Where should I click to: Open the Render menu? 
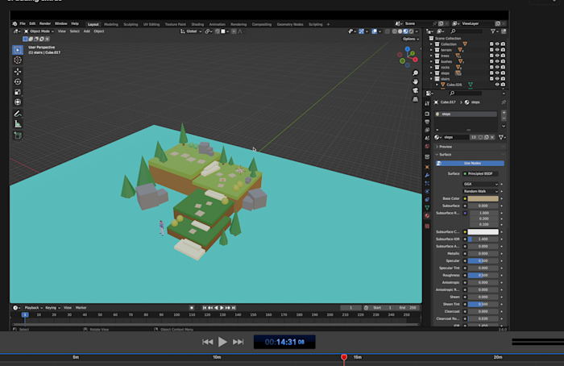(45, 24)
